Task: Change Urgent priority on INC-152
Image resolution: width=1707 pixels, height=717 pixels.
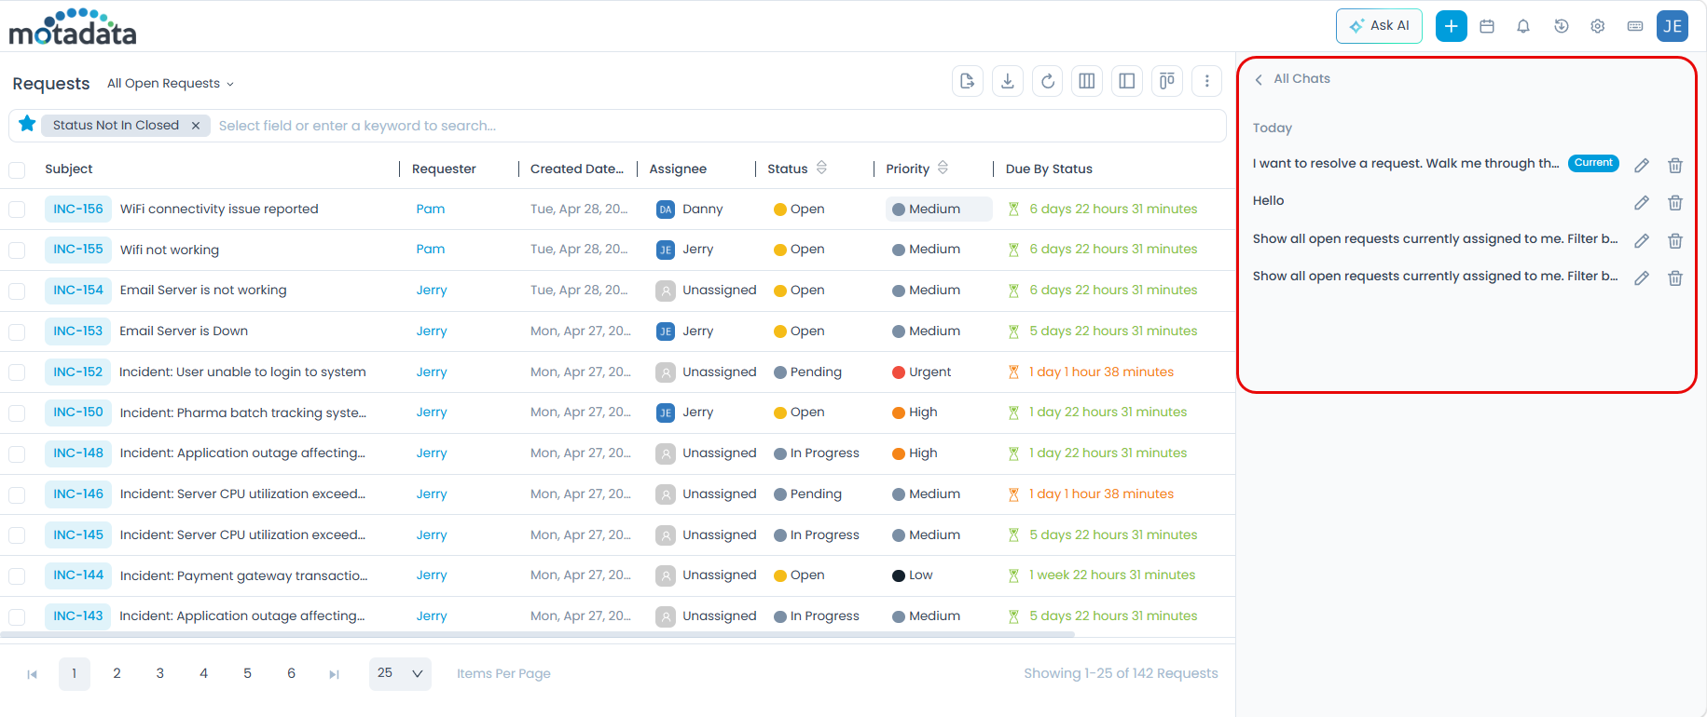Action: (921, 372)
